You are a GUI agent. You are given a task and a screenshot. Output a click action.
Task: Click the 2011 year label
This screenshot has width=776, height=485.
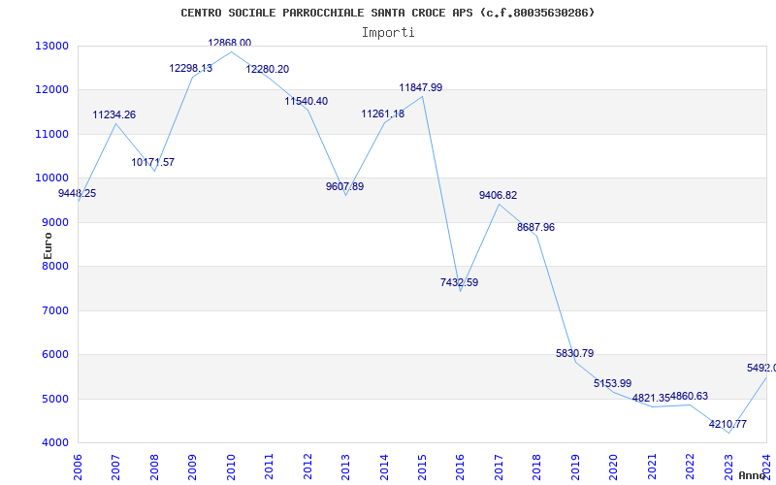pos(270,467)
